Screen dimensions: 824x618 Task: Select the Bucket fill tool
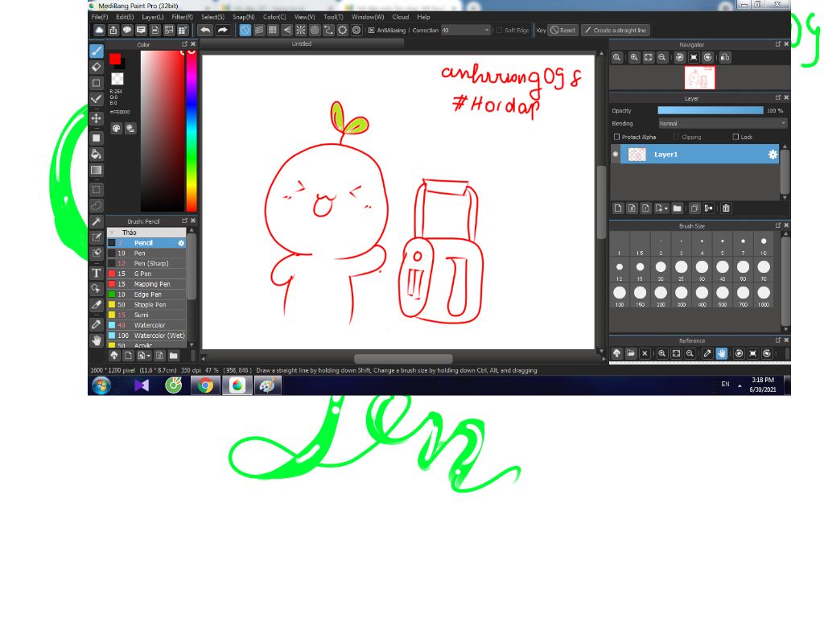click(97, 154)
